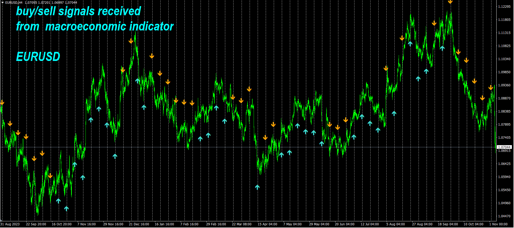Click the EURUSD,H4 symbol title in chart header
This screenshot has height=228, width=514.
(14, 2)
